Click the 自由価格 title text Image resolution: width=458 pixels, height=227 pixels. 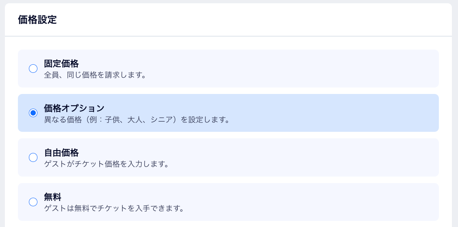[61, 153]
